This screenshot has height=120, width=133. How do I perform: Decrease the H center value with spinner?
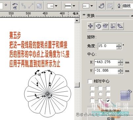click(121, 64)
